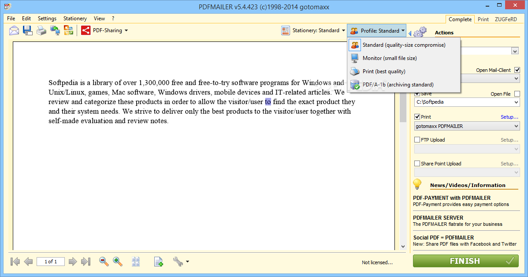Click the zoom in magnifier icon

(x=118, y=262)
